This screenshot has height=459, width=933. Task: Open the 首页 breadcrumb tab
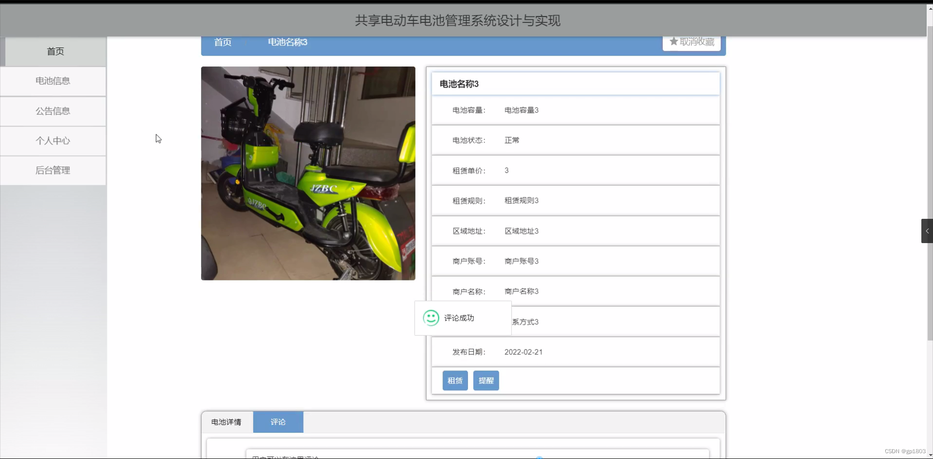click(222, 42)
